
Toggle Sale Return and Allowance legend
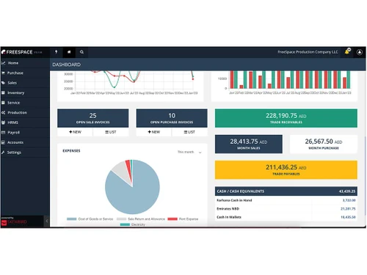tap(141, 219)
